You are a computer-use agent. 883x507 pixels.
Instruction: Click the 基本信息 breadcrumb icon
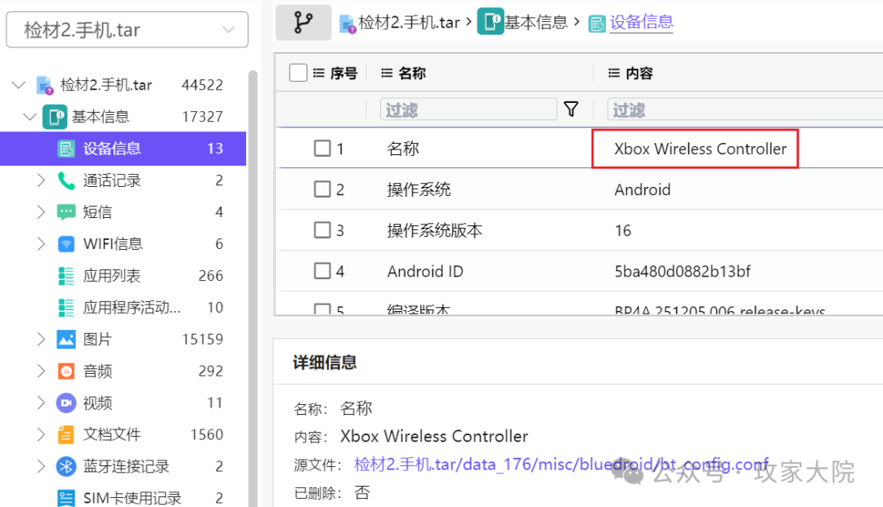pyautogui.click(x=490, y=22)
